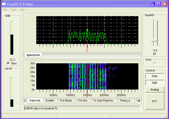Open the Tools menu
The height and width of the screenshot is (119, 169).
click(x=13, y=10)
